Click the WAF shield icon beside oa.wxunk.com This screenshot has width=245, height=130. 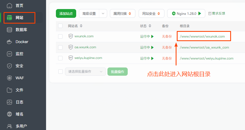[x=71, y=47]
